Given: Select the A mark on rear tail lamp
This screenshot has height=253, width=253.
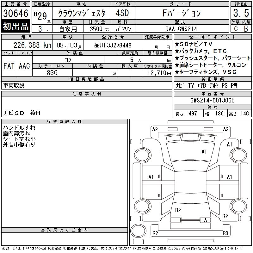Looking at the screenshot, I should (205, 220).
